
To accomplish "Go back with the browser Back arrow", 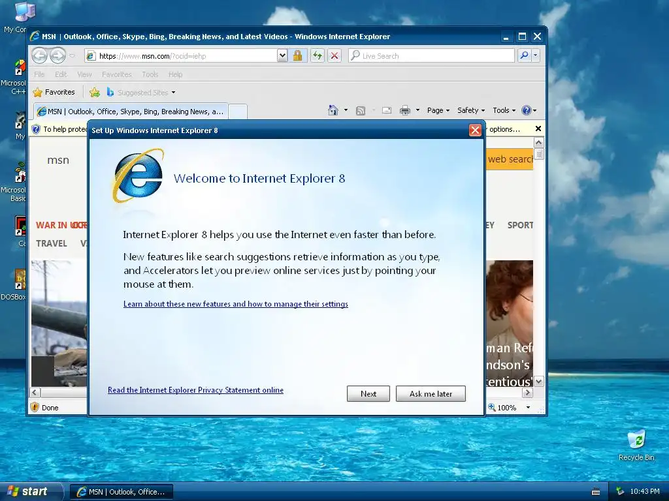I will (40, 55).
